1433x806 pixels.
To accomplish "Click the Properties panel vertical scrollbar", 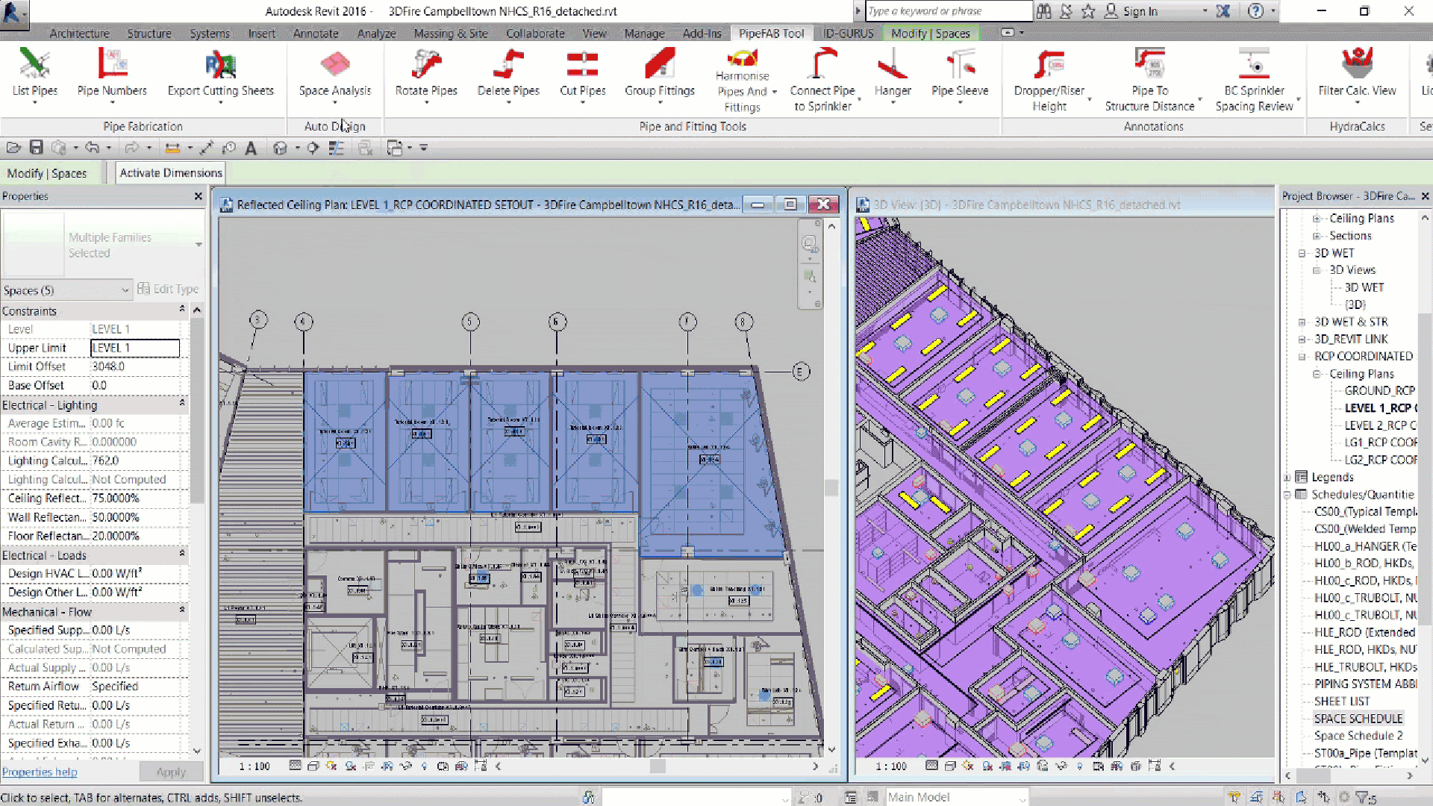I will pyautogui.click(x=197, y=410).
